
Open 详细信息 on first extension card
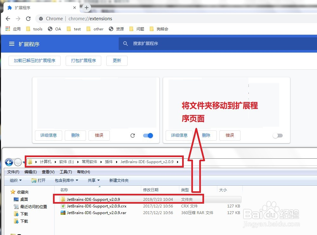coord(49,135)
